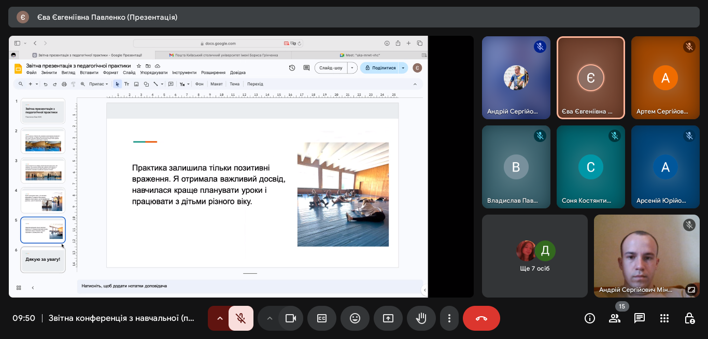Click the "Ще 7 осіб" participants tile
The height and width of the screenshot is (339, 708).
click(x=535, y=256)
